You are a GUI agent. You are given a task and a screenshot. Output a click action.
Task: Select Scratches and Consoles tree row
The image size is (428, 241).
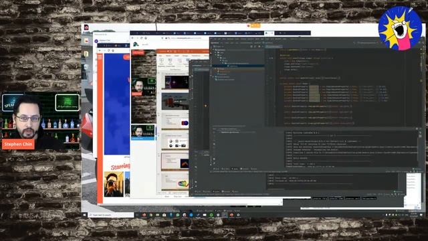(x=225, y=80)
